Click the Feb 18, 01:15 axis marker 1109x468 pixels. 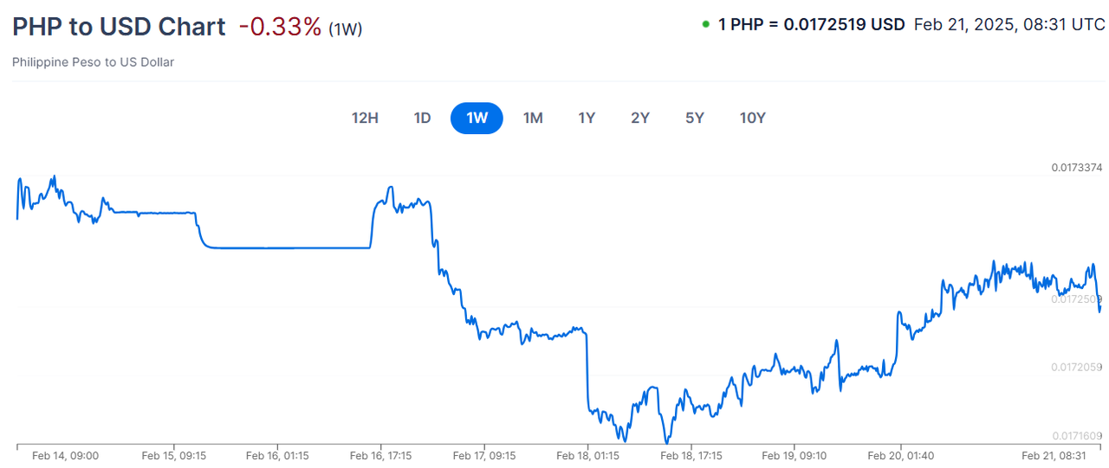[x=587, y=456]
